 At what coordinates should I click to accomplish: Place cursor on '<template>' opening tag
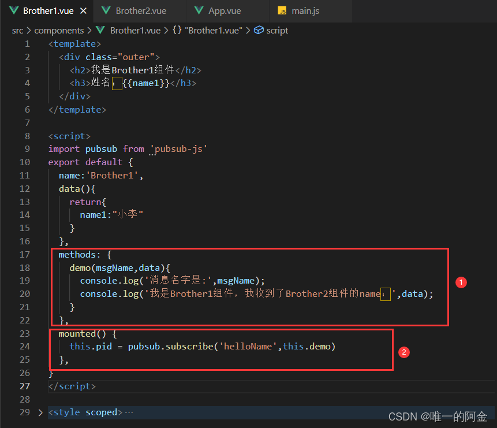pyautogui.click(x=74, y=44)
